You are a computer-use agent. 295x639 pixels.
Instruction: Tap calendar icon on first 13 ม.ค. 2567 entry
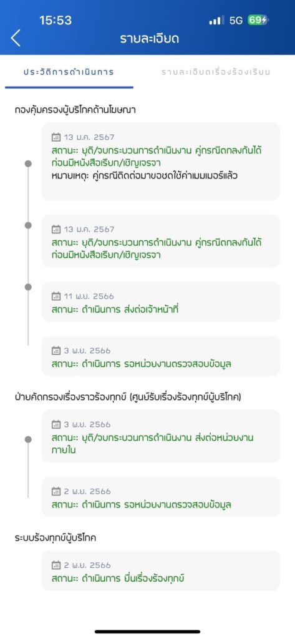click(x=56, y=137)
